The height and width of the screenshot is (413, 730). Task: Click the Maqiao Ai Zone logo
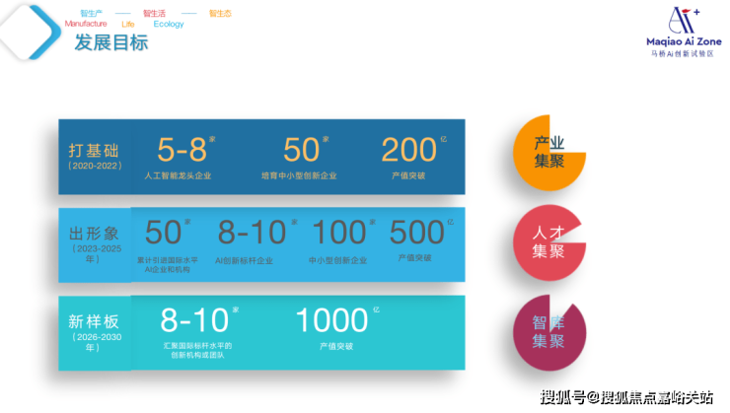coord(684,32)
